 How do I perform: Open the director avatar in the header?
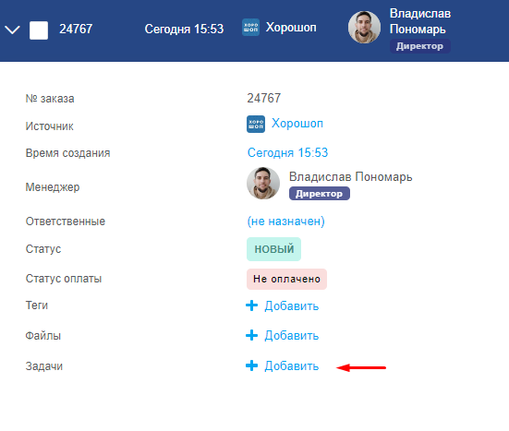364,28
